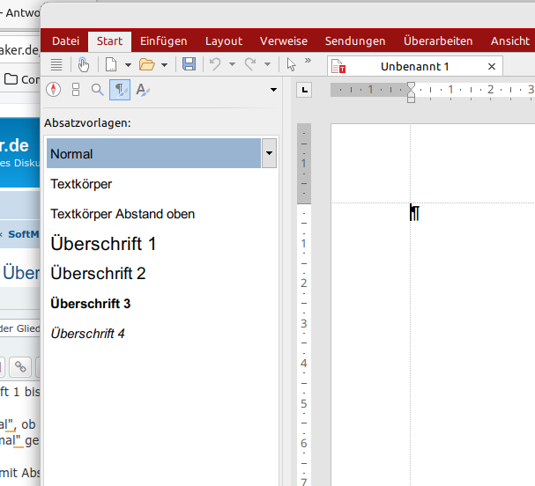Click the hamburger menu icon in toolbar
The image size is (535, 486).
(x=56, y=64)
